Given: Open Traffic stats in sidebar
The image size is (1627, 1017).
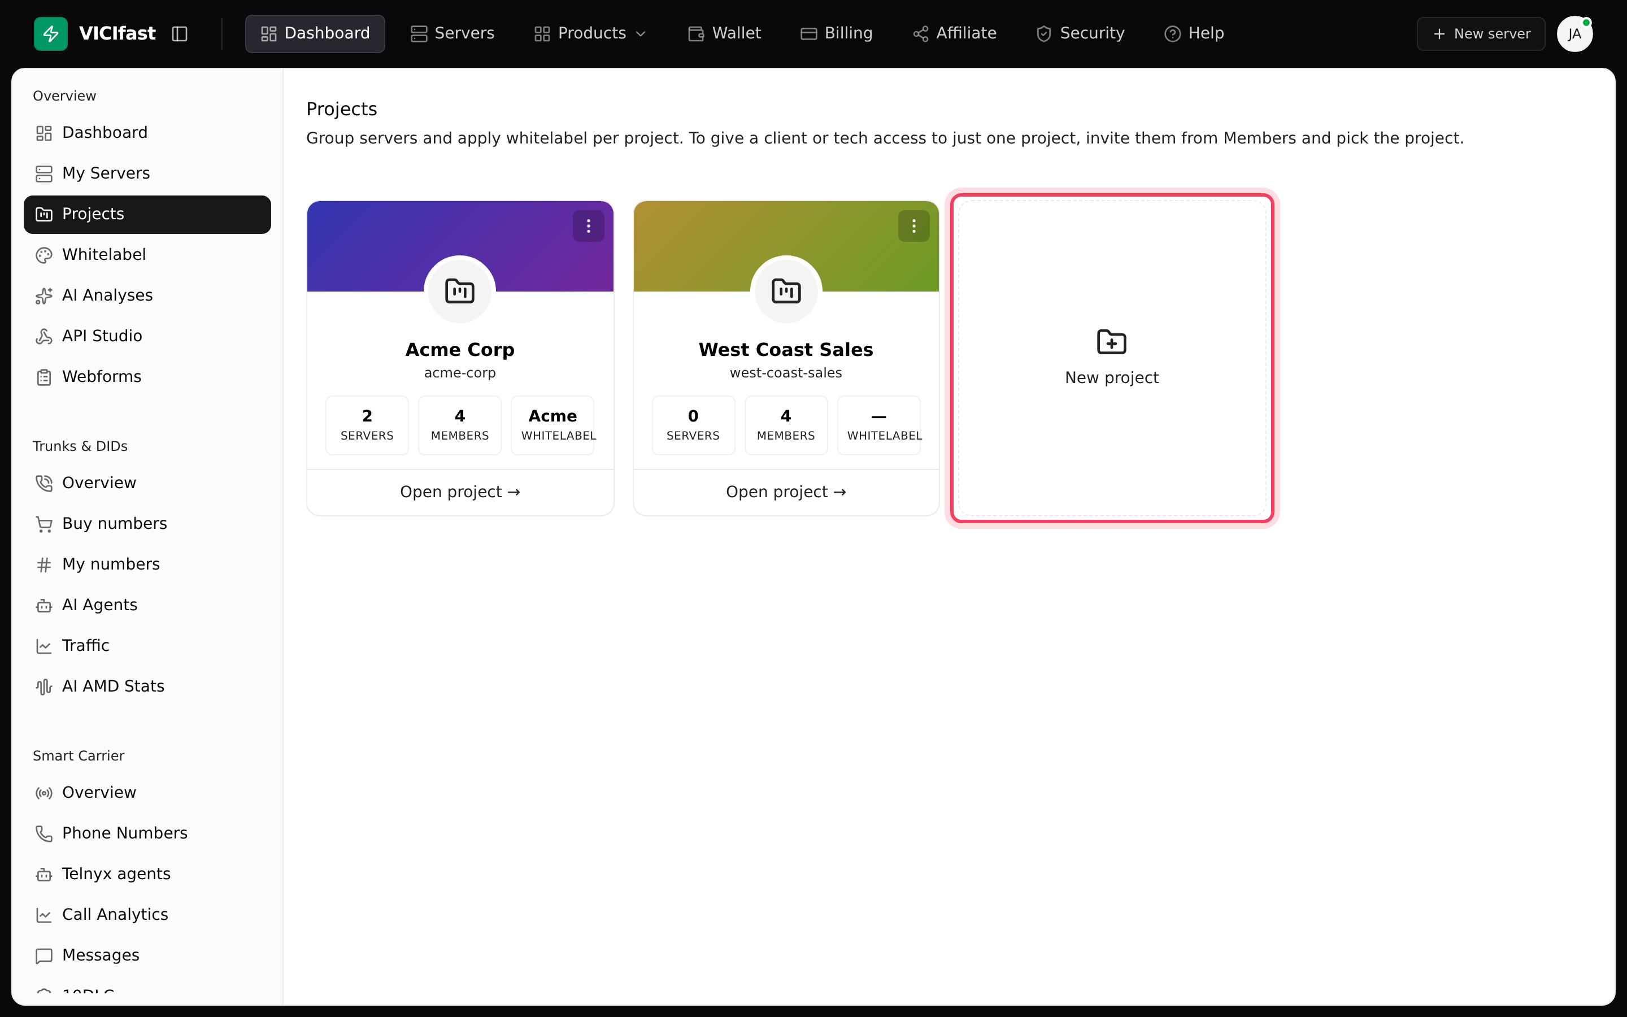Looking at the screenshot, I should tap(147, 646).
